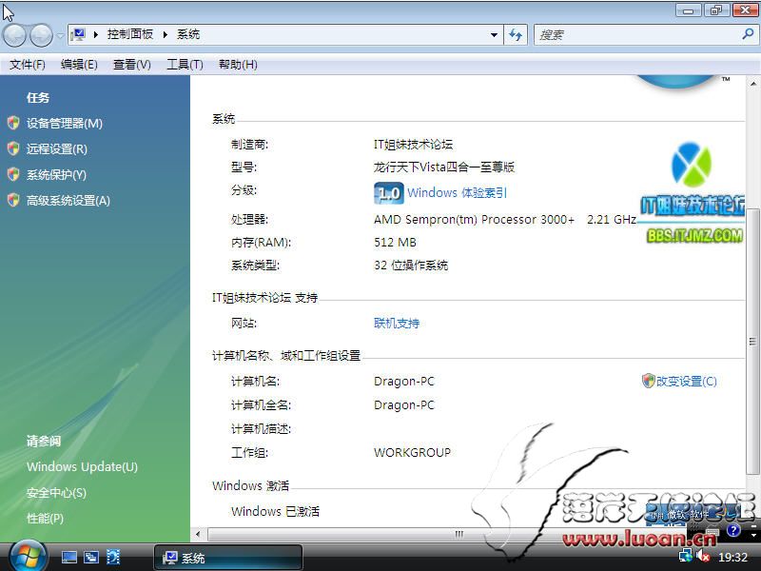The height and width of the screenshot is (571, 761).
Task: Open Windows Update(U) in sidebar
Action: (x=82, y=466)
